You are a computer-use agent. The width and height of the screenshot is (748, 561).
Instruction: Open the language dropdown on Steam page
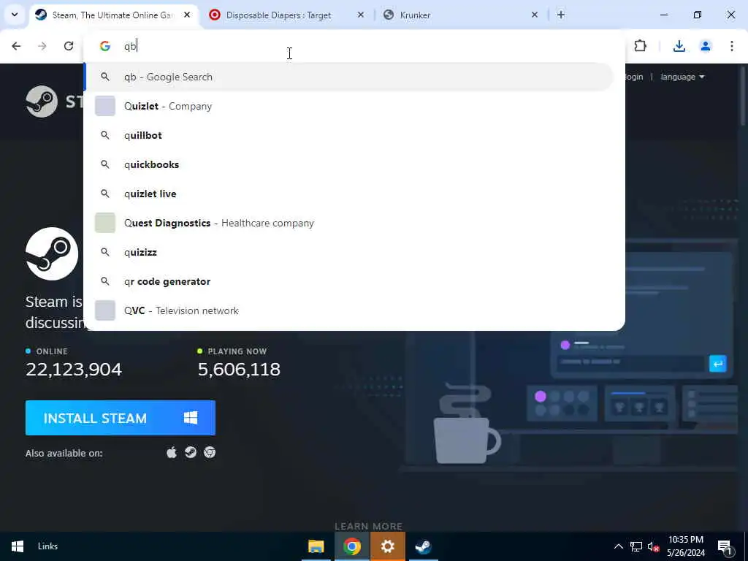682,77
